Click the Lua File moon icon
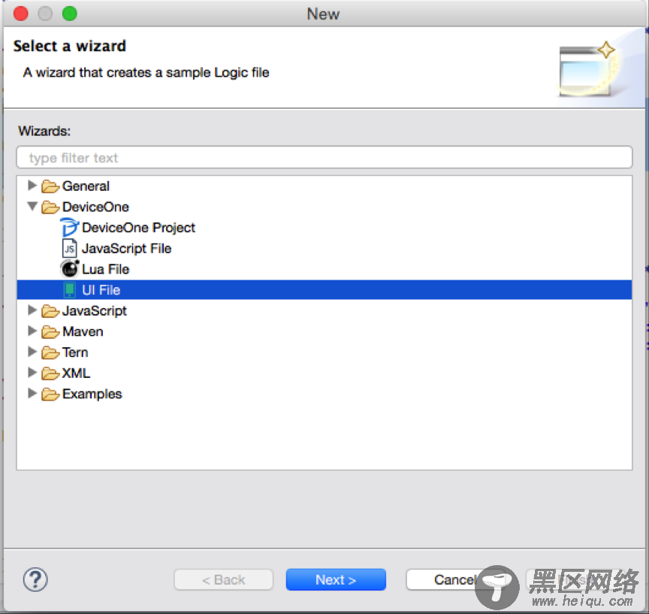This screenshot has height=614, width=649. 70,269
